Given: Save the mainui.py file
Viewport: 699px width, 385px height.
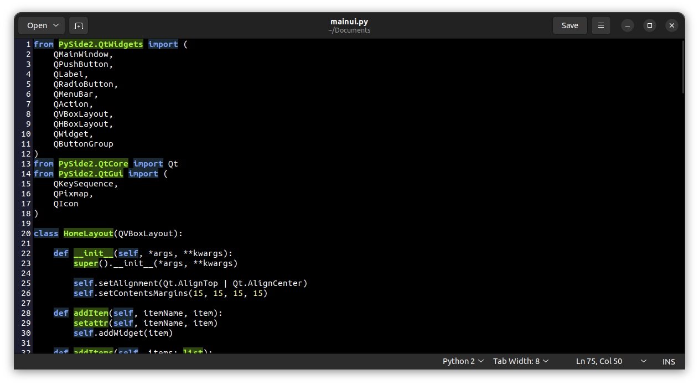Looking at the screenshot, I should coord(569,25).
